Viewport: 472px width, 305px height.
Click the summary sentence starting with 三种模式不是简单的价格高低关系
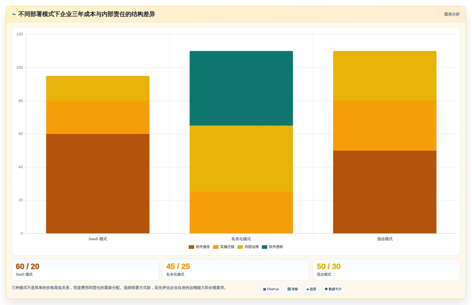(x=119, y=288)
